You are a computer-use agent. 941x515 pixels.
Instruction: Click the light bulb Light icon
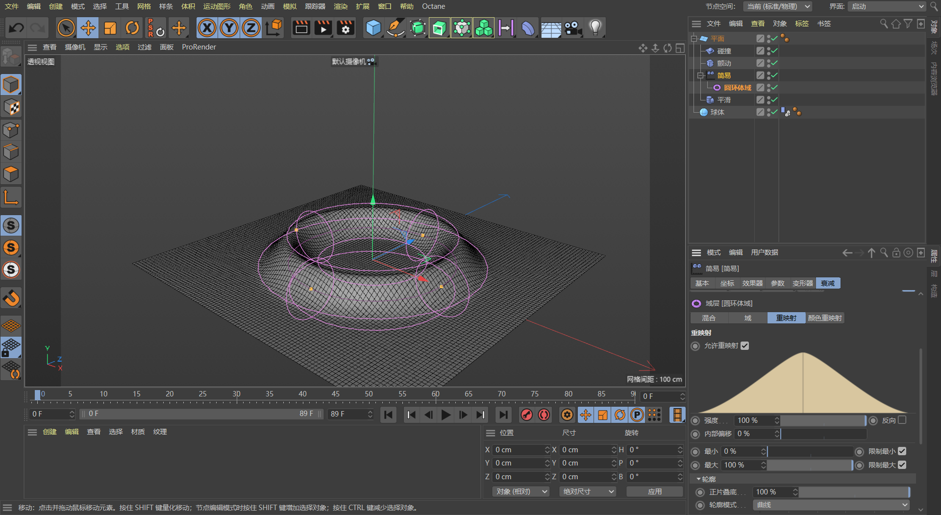coord(595,28)
